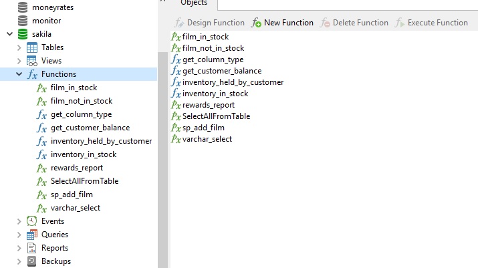Expand the Queries tree node
The height and width of the screenshot is (268, 478).
19,235
